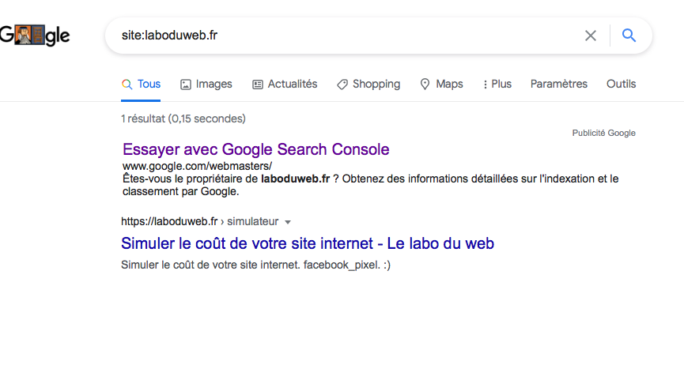Switch to the Actualités tab
Screen dimensions: 684x365
pos(292,85)
